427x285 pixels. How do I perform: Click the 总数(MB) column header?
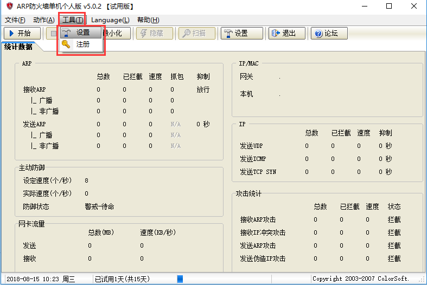tap(101, 232)
